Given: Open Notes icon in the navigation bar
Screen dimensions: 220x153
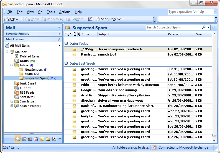Looking at the screenshot, I should tap(42, 139).
